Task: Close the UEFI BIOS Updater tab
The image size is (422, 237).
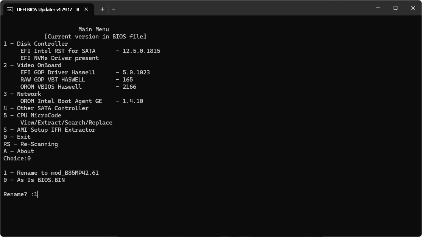Action: point(86,9)
